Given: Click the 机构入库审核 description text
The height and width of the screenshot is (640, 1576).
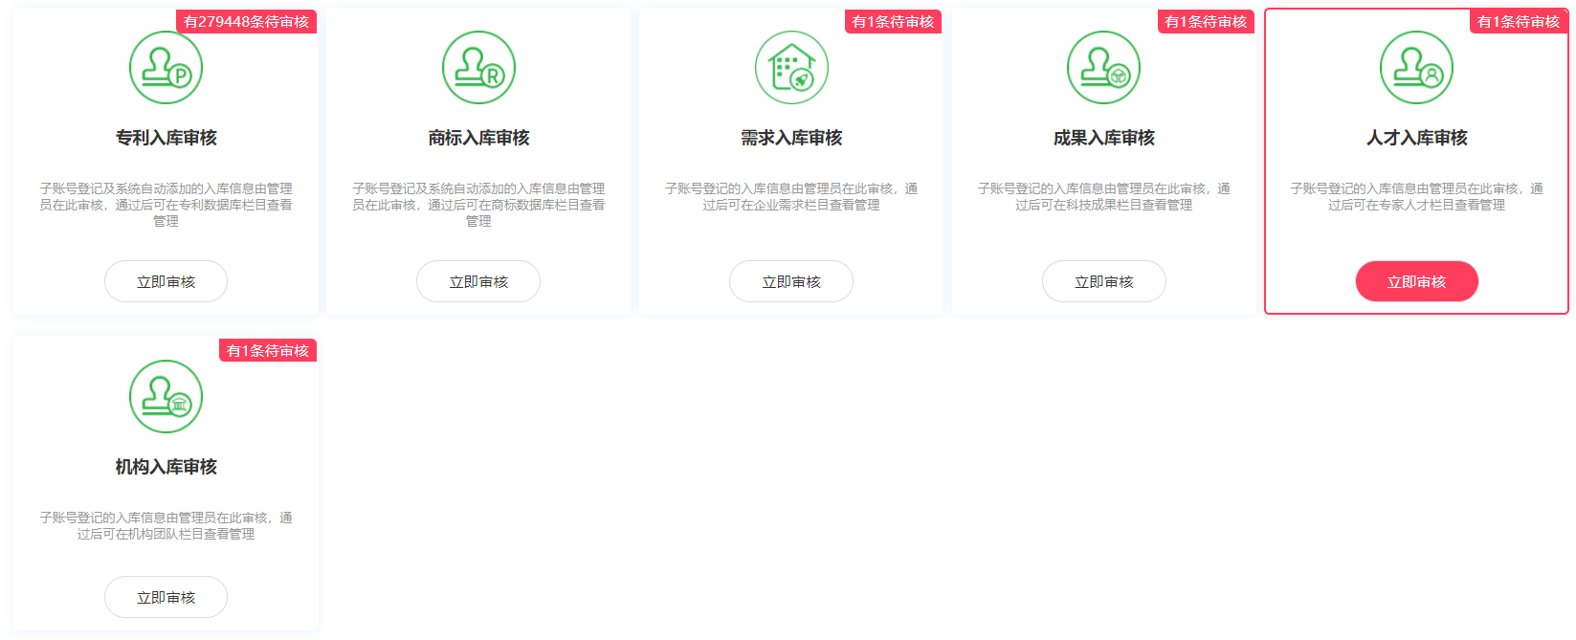Looking at the screenshot, I should pyautogui.click(x=166, y=525).
